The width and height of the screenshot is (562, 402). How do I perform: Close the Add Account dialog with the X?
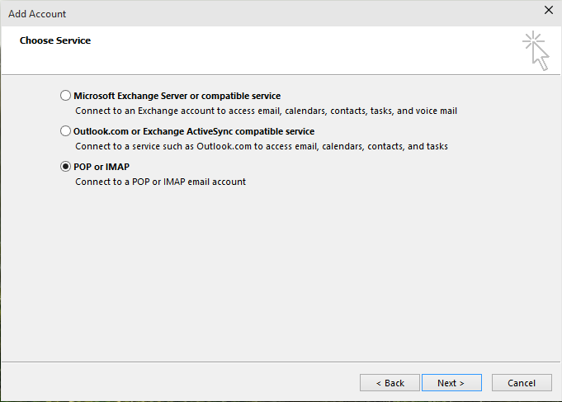(x=548, y=10)
